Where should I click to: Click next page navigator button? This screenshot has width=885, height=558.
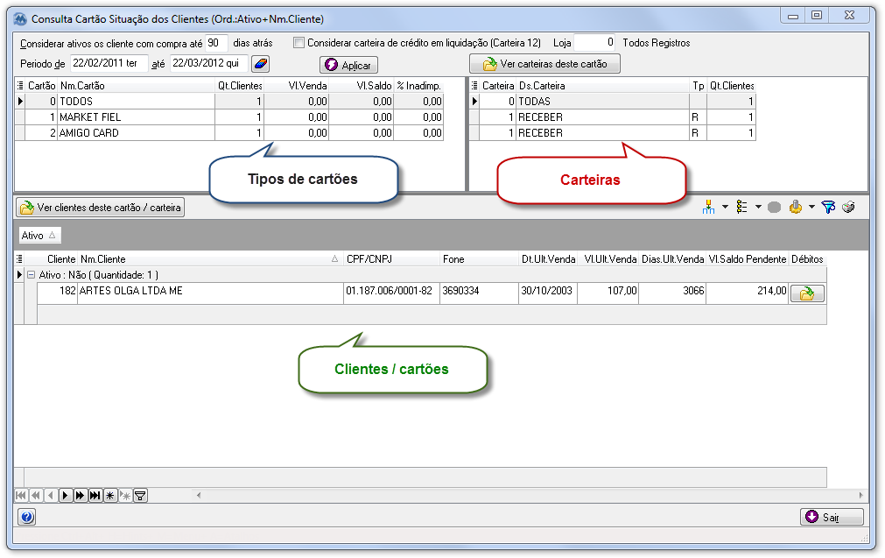81,496
